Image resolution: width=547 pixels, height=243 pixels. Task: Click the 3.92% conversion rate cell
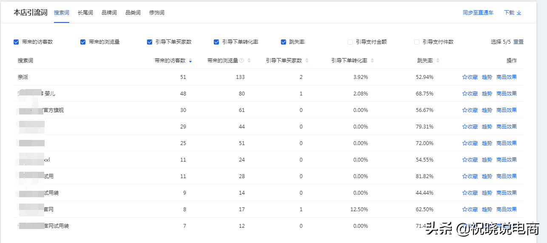361,77
